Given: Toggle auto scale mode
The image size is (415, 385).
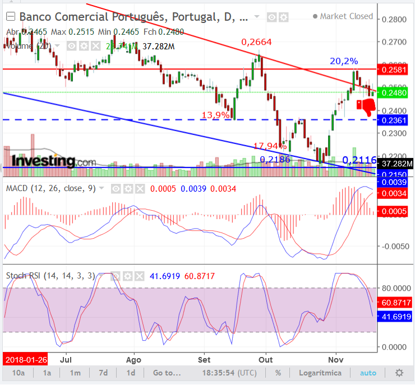Looking at the screenshot, I should point(368,373).
